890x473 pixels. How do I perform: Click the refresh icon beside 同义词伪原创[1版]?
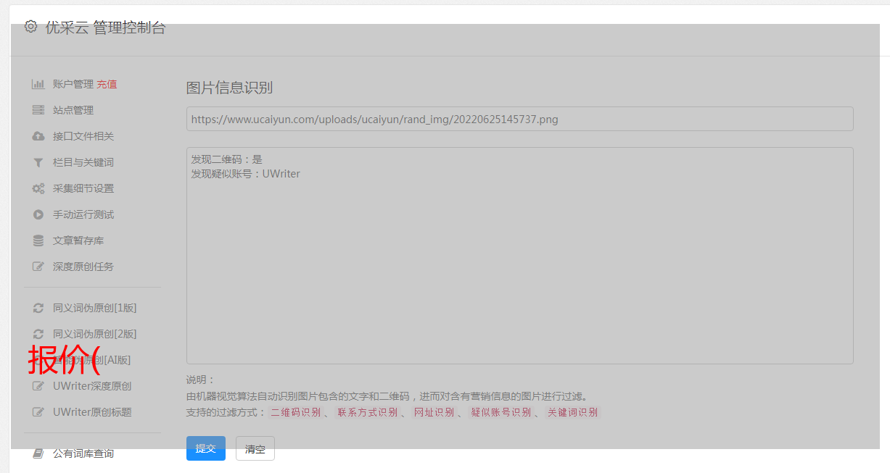coord(38,308)
